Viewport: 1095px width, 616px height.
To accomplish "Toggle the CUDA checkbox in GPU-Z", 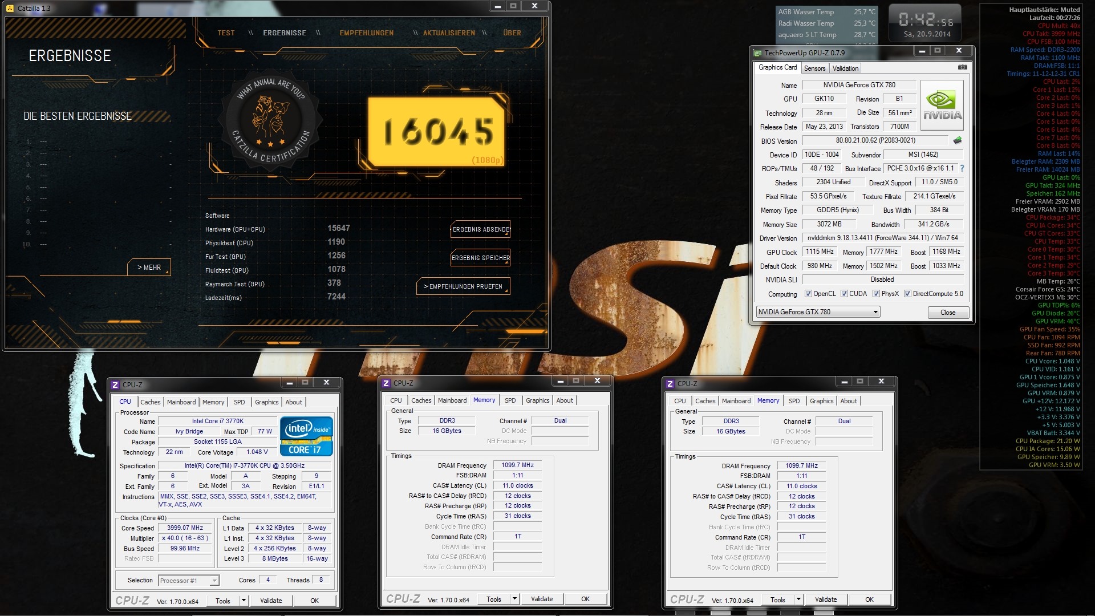I will point(844,294).
